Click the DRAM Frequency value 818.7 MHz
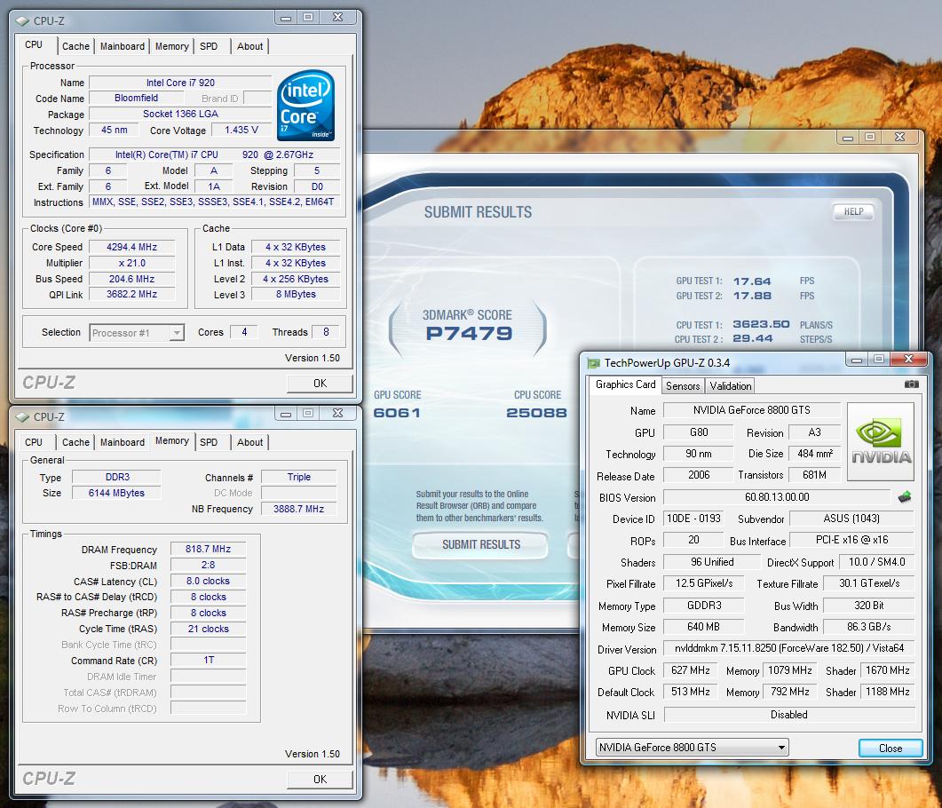Image resolution: width=942 pixels, height=808 pixels. point(209,549)
